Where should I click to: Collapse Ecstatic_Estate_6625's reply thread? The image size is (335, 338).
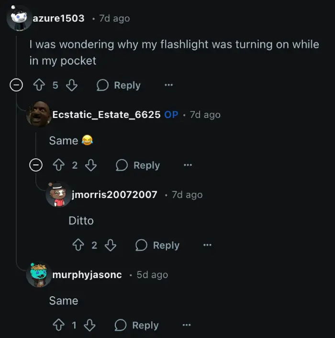36,165
